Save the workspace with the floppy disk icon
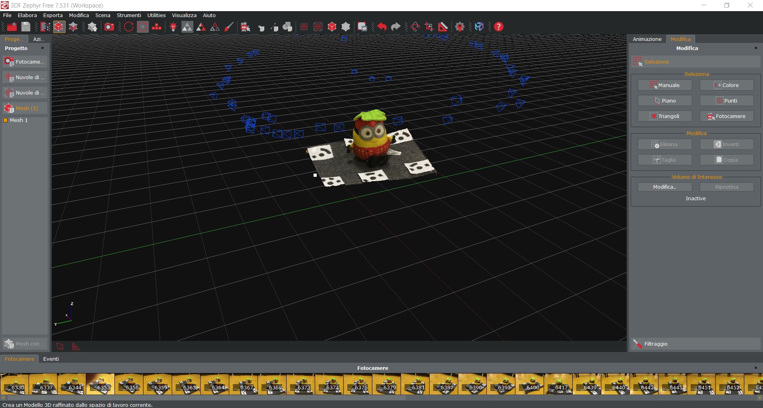 tap(25, 27)
